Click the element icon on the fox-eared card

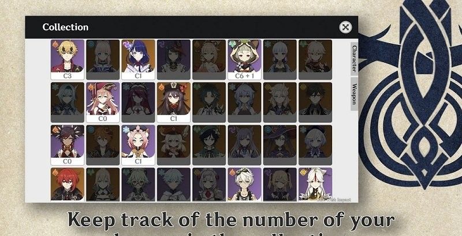[x=303, y=173]
